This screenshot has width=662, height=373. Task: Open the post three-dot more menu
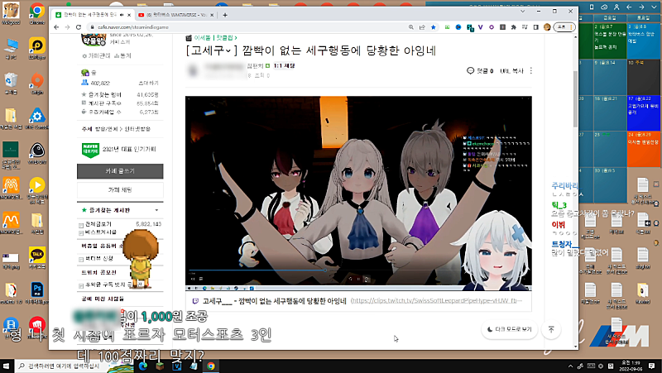(530, 71)
